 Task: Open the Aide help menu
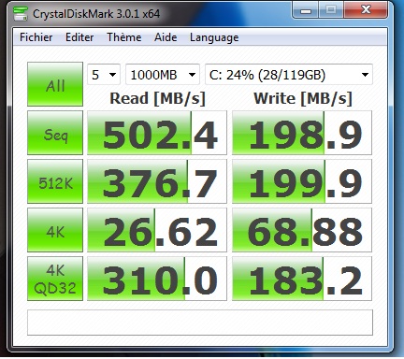(166, 37)
